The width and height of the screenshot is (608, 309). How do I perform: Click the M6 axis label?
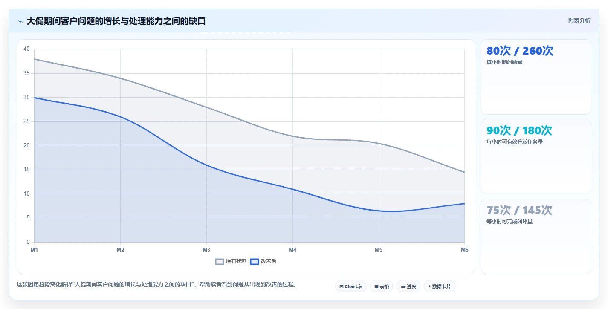(465, 250)
